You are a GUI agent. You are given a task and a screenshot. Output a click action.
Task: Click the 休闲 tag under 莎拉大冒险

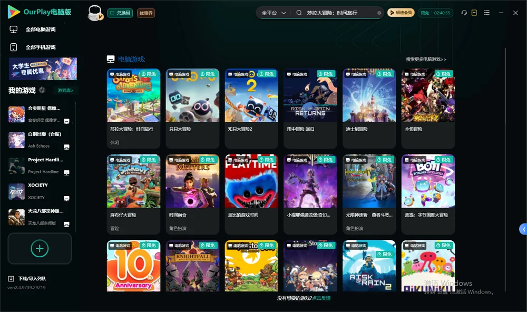[114, 142]
